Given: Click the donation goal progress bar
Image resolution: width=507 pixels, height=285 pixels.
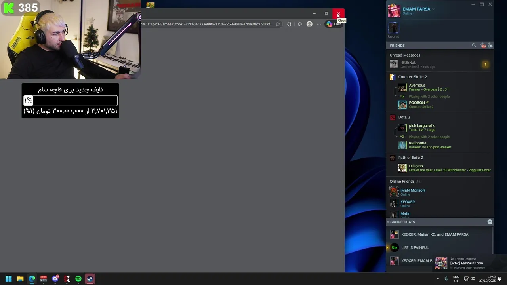Looking at the screenshot, I should coord(71,101).
